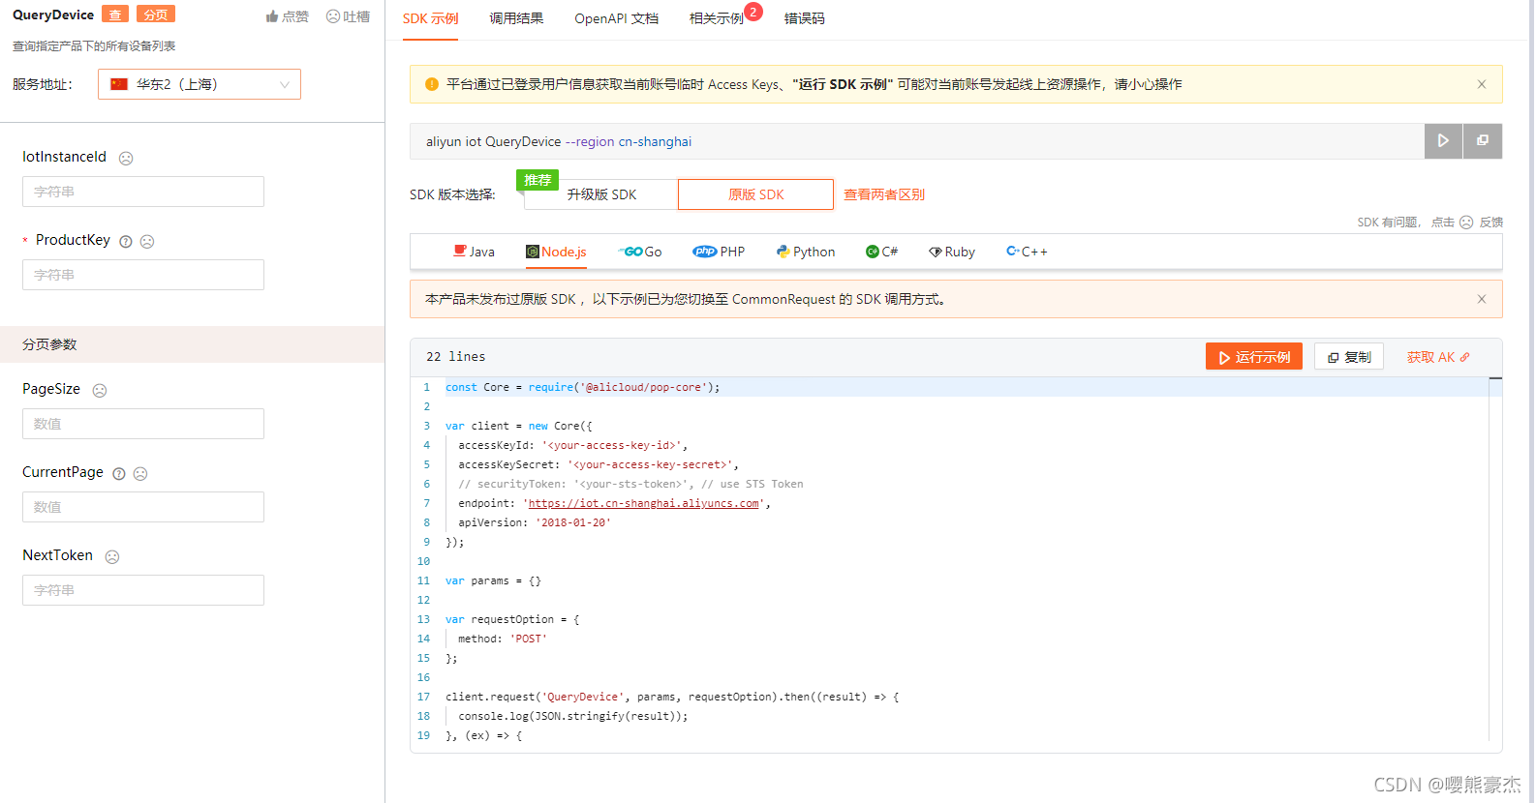This screenshot has width=1536, height=803.
Task: Select the 升级版 SDK version option
Action: (601, 194)
